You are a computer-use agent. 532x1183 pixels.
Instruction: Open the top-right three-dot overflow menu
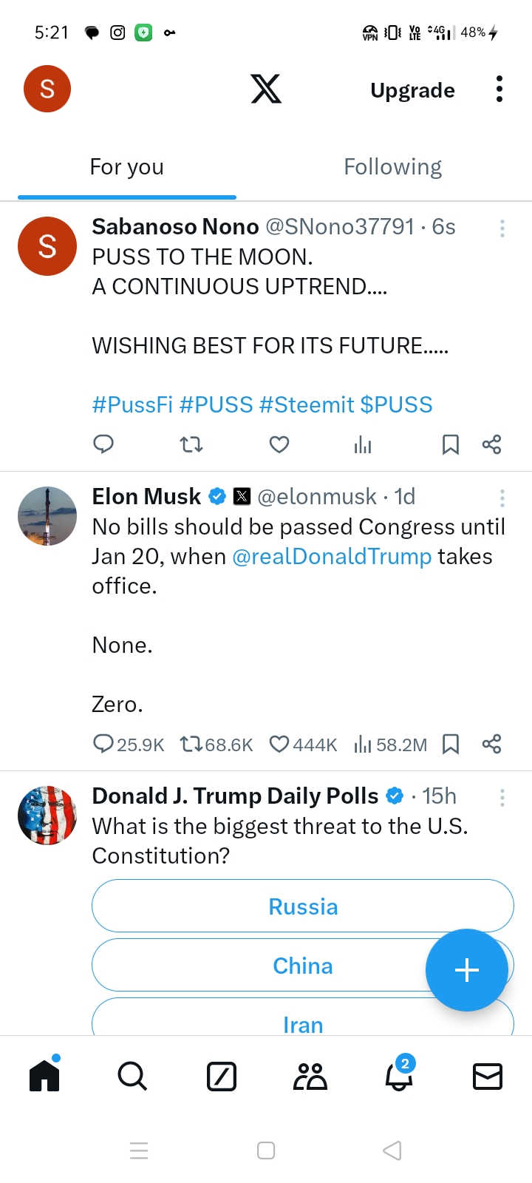[x=499, y=89]
